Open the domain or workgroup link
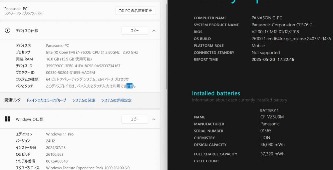This screenshot has height=170, width=333. (46, 100)
